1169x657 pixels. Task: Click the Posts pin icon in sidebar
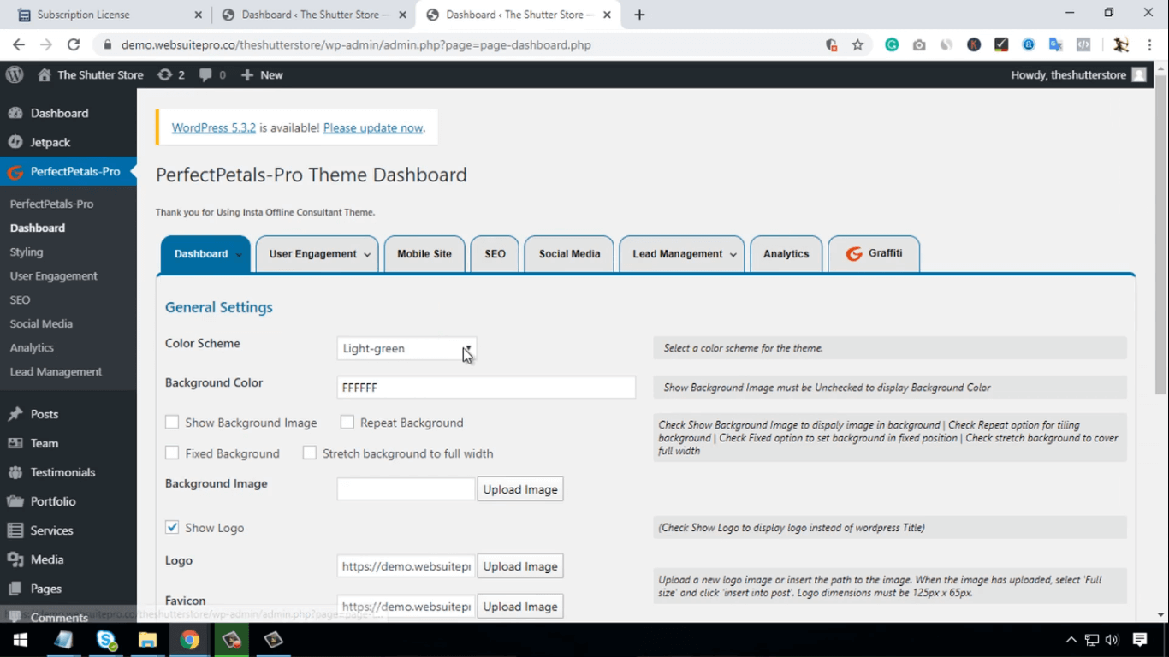point(15,414)
